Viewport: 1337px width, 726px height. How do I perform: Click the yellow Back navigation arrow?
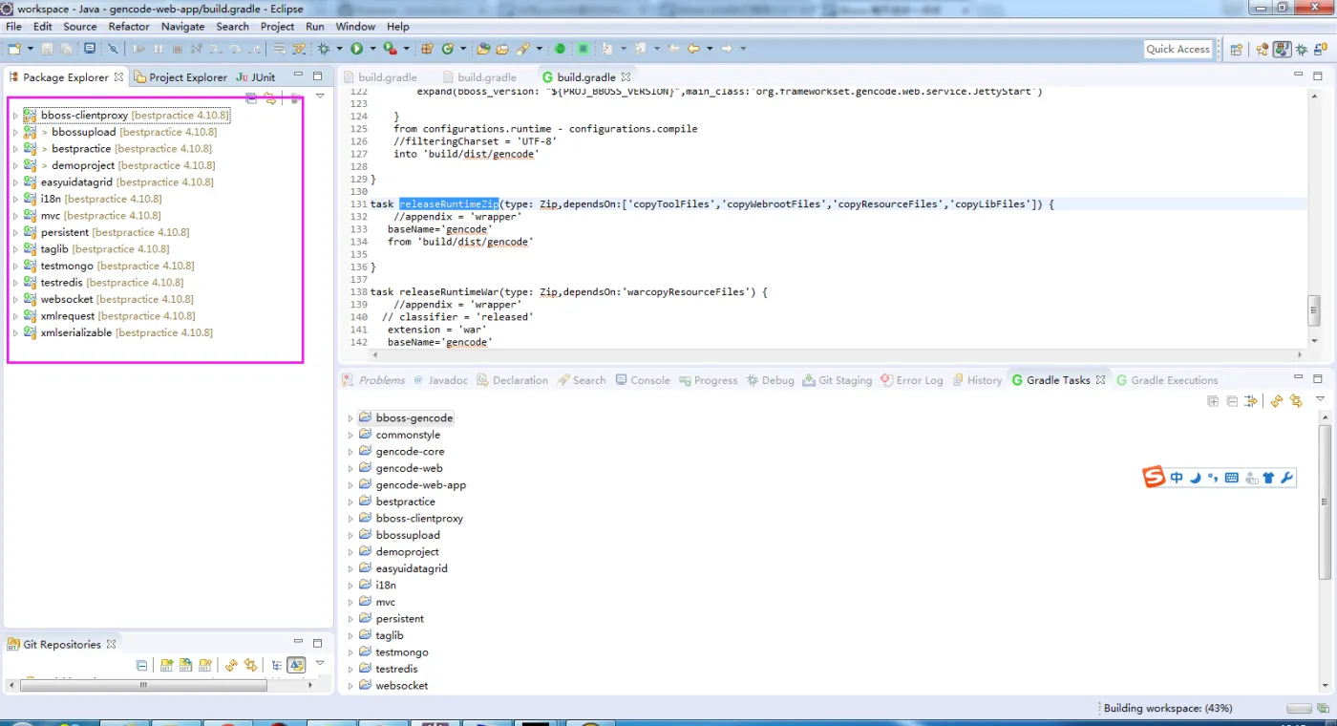tap(693, 48)
